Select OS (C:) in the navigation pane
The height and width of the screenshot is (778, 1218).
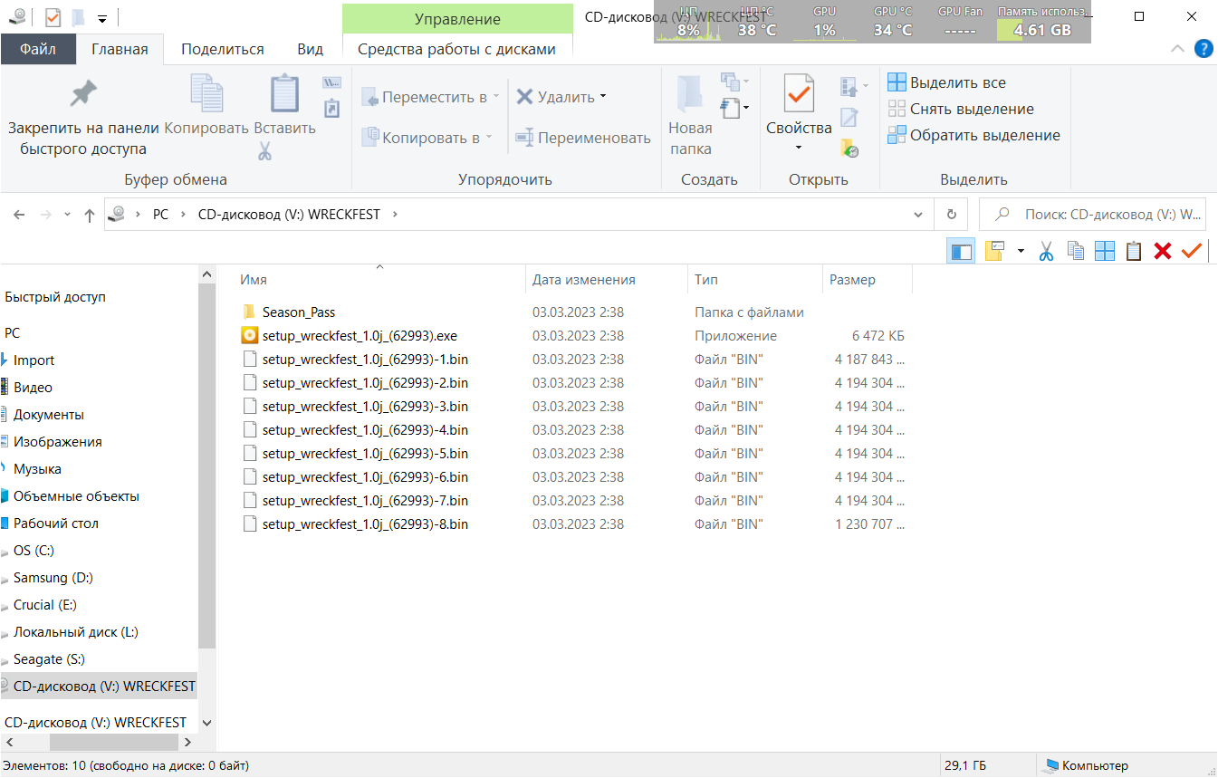pyautogui.click(x=34, y=551)
